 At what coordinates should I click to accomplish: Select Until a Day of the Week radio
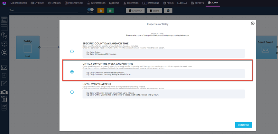[72, 72]
